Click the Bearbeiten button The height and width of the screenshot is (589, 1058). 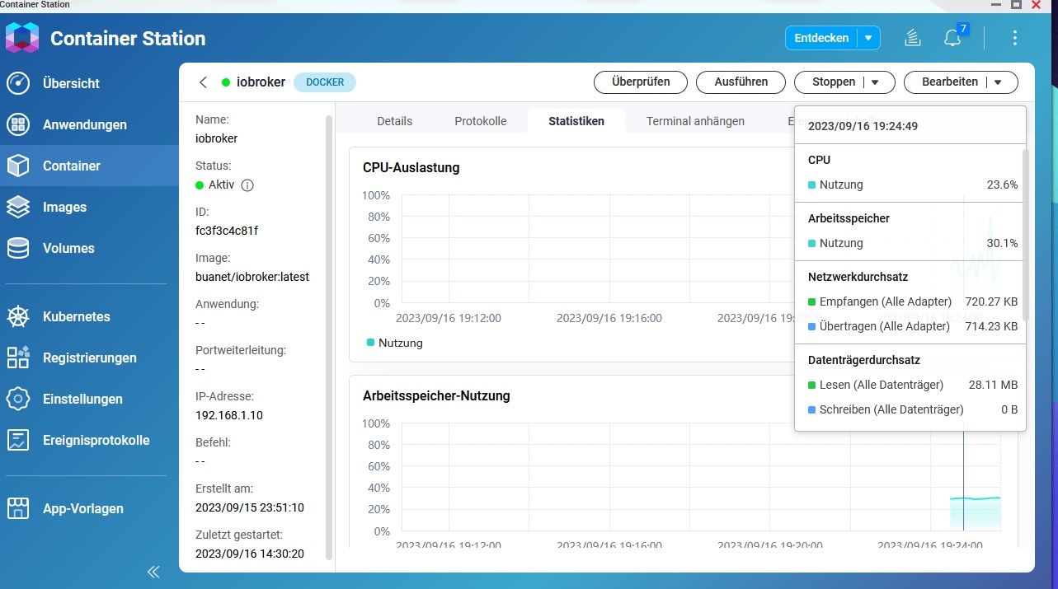[x=949, y=82]
